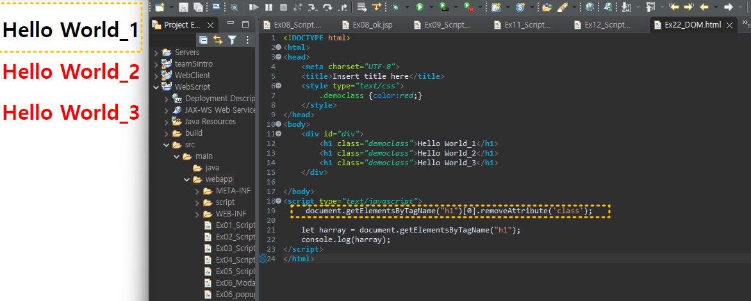Screen dimensions: 751x301
Task: Expand the WebClient project node
Action: (x=156, y=76)
